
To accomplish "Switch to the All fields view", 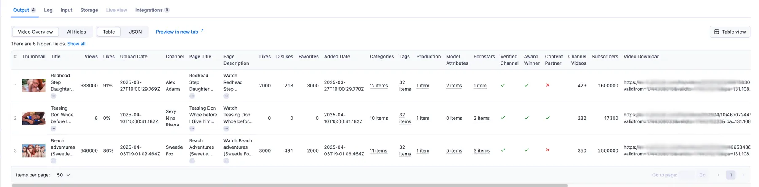I will click(76, 32).
